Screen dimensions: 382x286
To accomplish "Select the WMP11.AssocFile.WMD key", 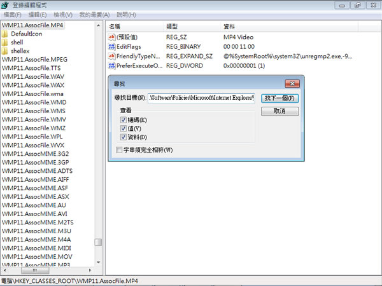I will click(34, 102).
